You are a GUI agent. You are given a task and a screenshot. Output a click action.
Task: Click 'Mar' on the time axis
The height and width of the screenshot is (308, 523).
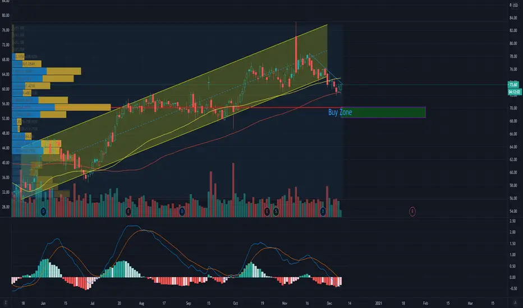point(470,304)
